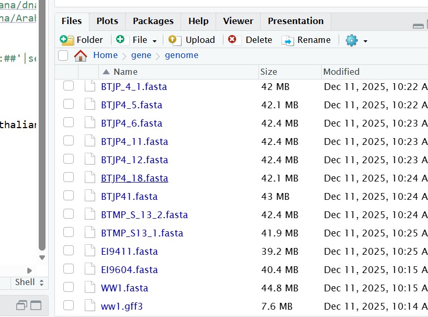Expand the gear menu dropdown arrow
This screenshot has height=317, width=428.
click(365, 41)
